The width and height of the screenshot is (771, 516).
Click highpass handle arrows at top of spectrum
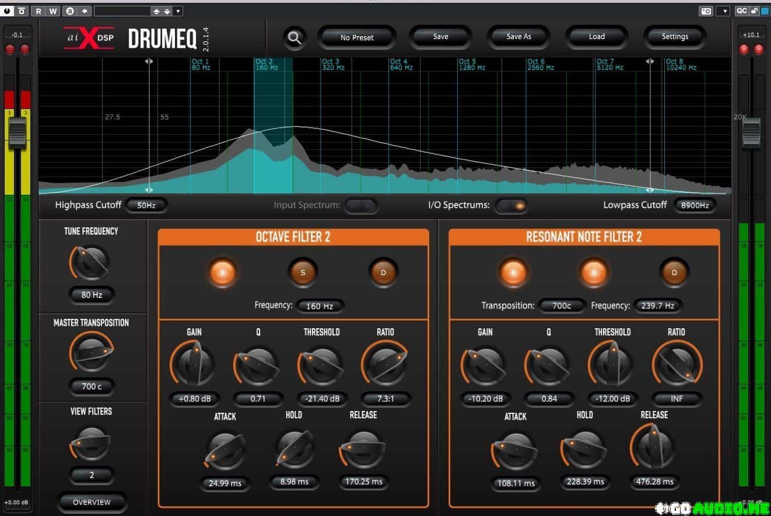[149, 61]
